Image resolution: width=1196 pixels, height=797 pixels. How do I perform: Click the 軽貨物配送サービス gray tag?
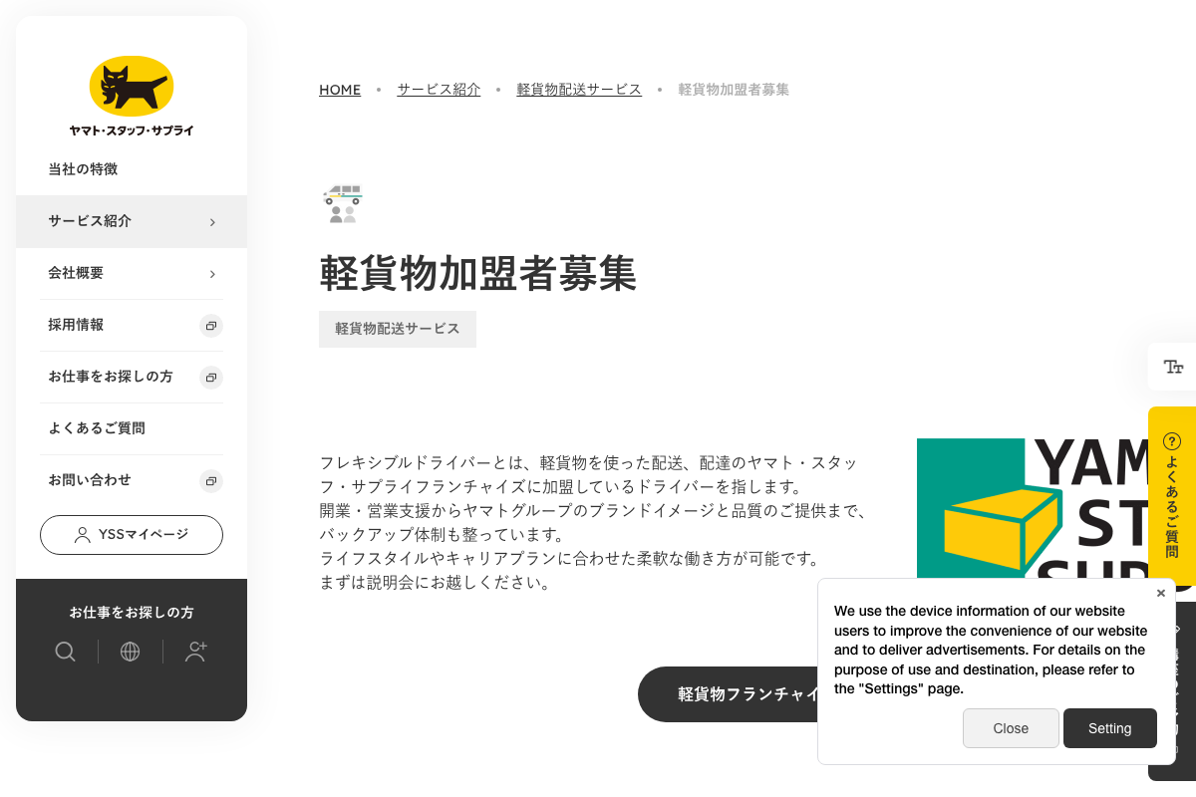click(x=398, y=329)
